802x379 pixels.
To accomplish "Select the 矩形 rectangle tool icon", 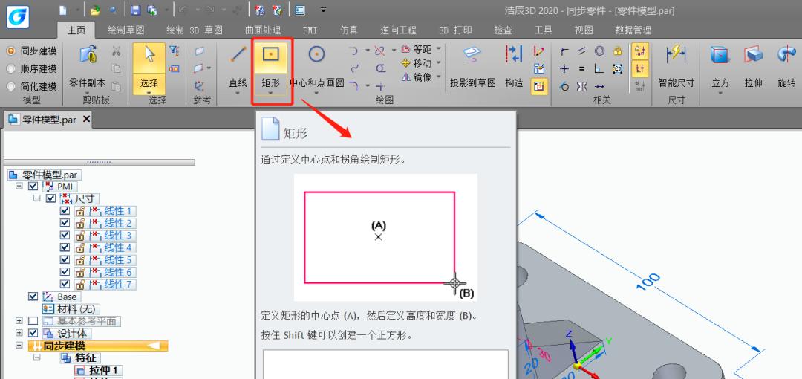I will point(270,54).
